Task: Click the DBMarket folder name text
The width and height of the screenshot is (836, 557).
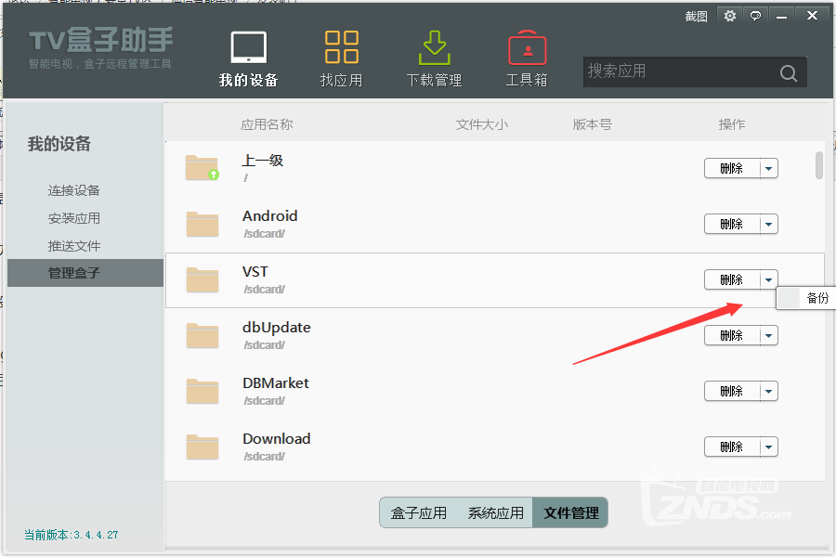Action: coord(276,383)
